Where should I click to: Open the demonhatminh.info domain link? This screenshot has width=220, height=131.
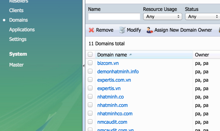pos(118,72)
